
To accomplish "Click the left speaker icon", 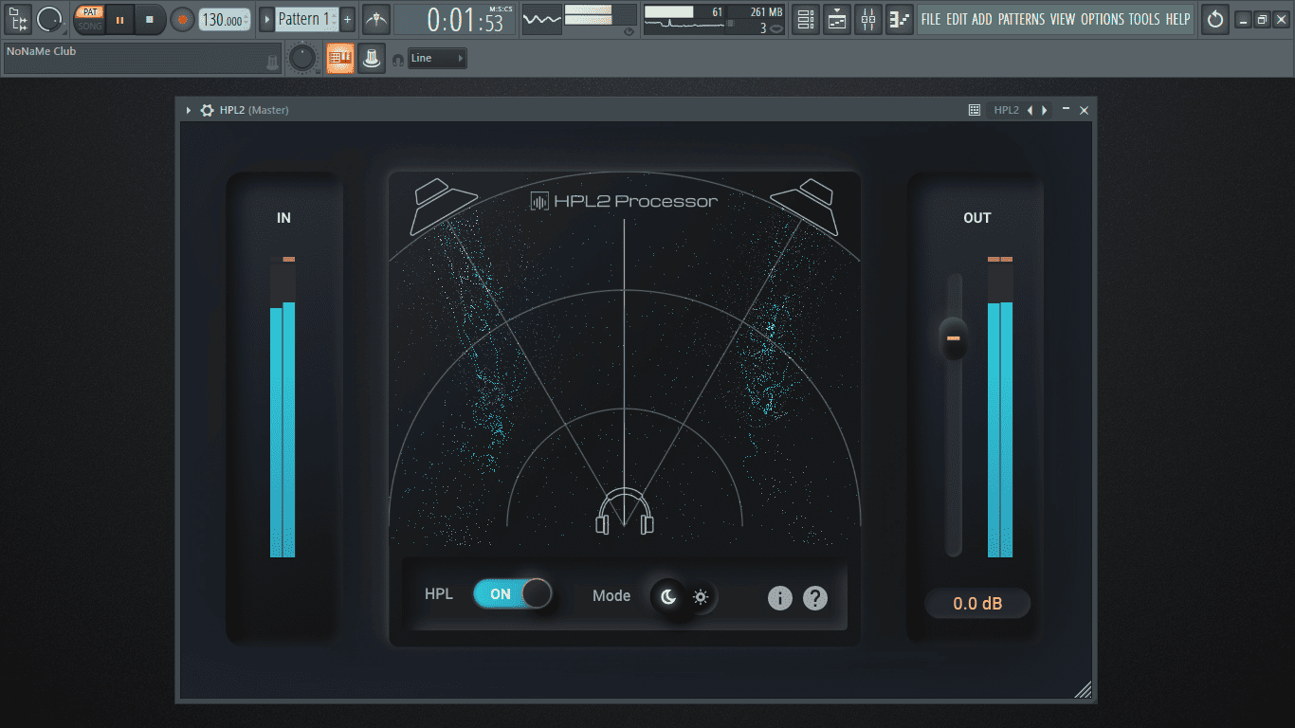I will click(445, 206).
